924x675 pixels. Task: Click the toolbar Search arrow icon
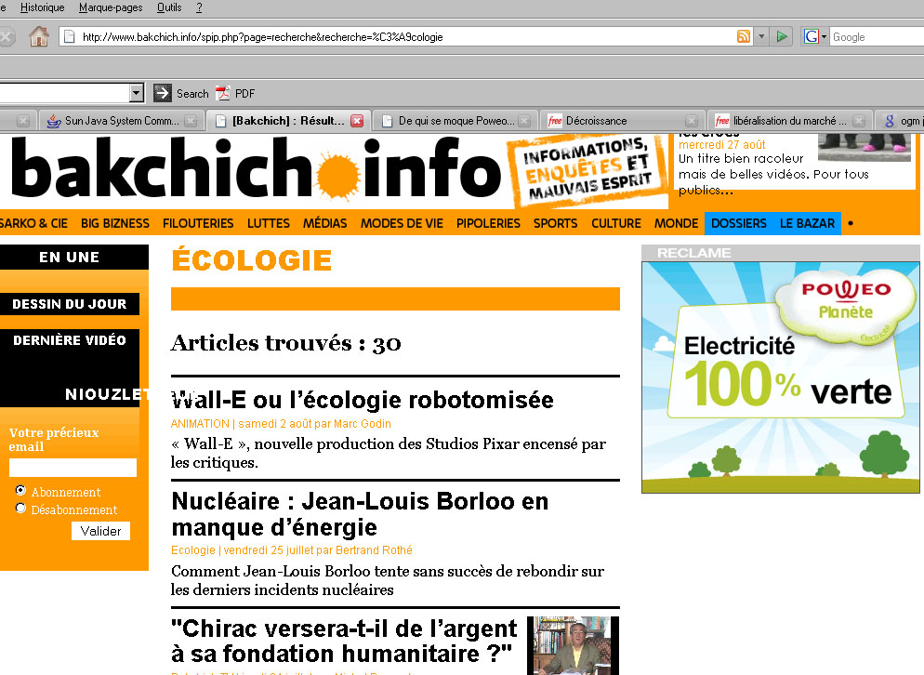tap(162, 93)
